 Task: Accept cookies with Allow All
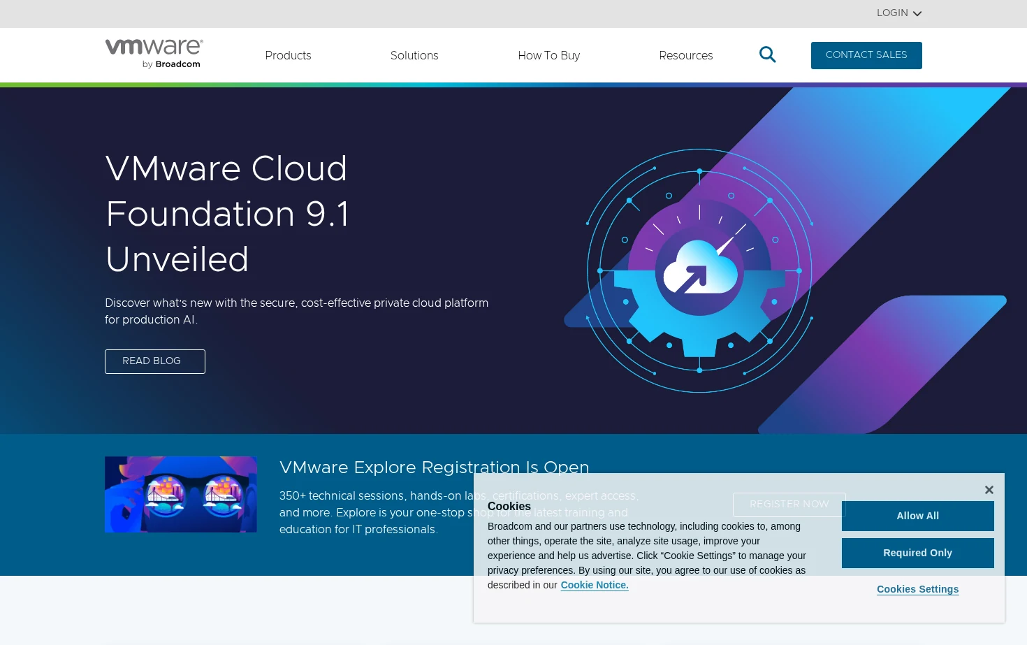coord(917,516)
